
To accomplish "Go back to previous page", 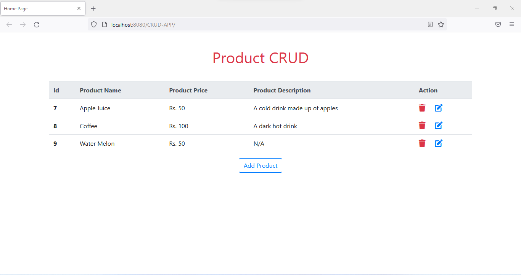I will [x=9, y=25].
